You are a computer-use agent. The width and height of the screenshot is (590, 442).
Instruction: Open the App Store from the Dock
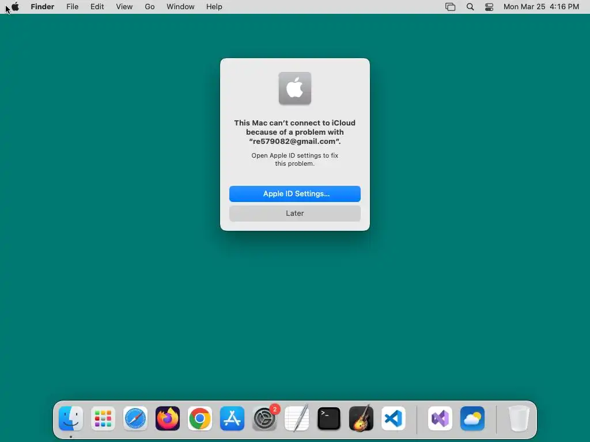[x=232, y=418]
